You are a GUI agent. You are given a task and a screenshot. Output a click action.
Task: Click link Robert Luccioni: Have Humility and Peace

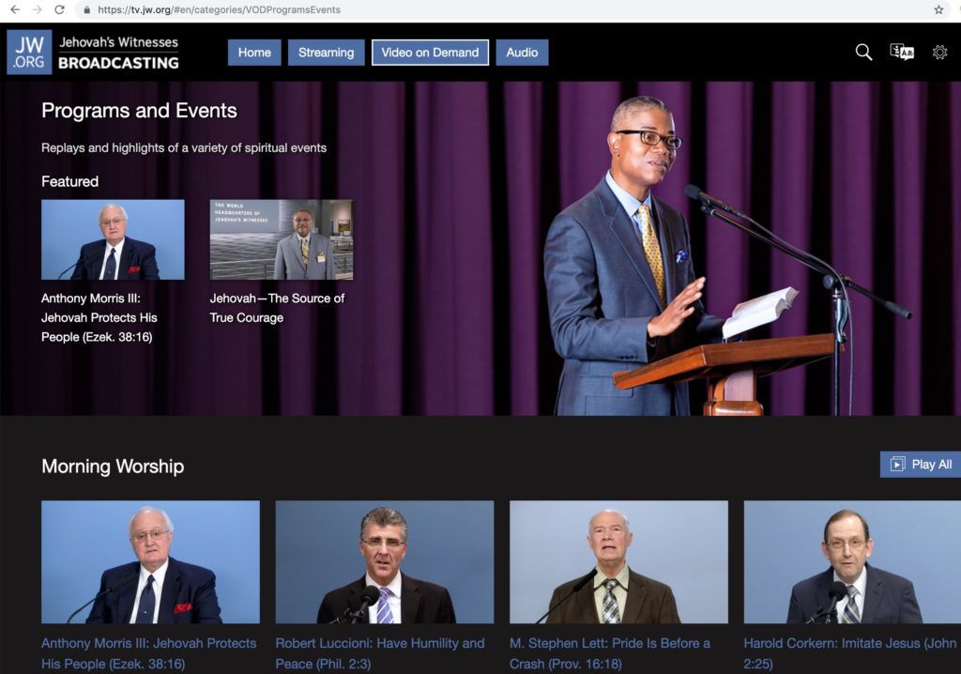(x=380, y=653)
